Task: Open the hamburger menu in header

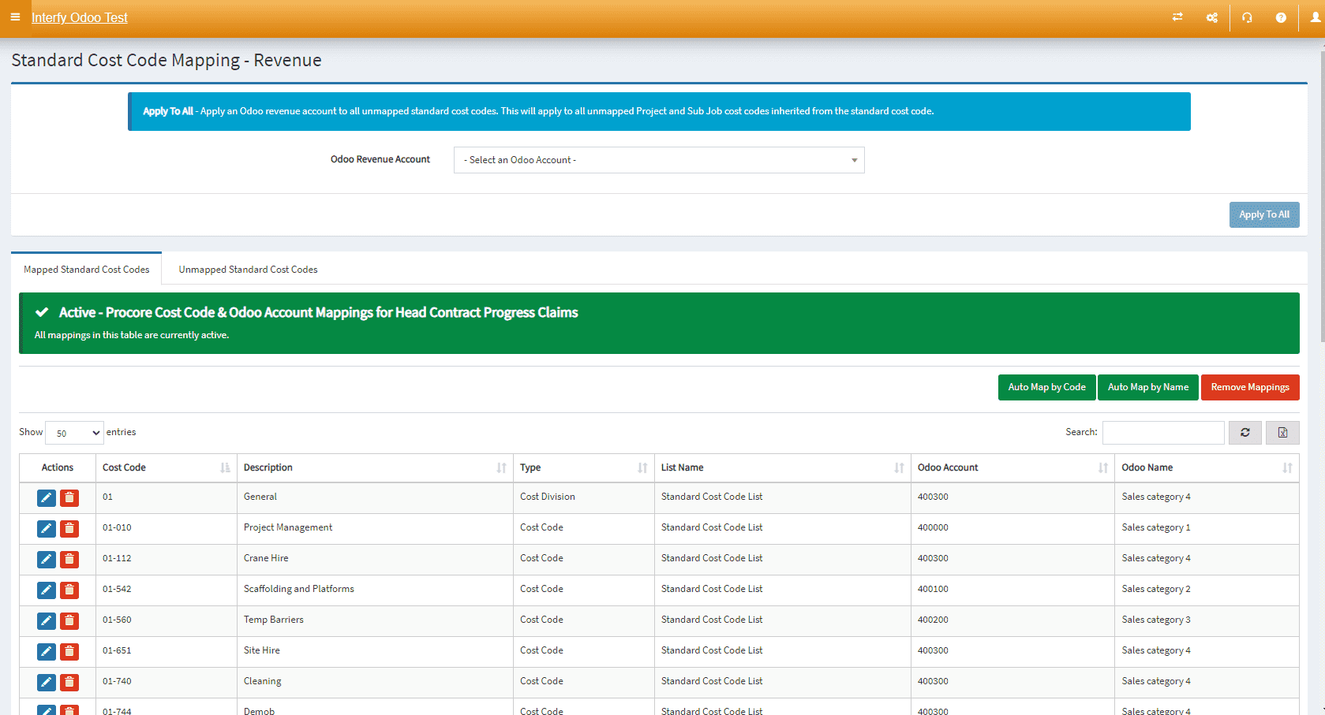Action: tap(15, 17)
